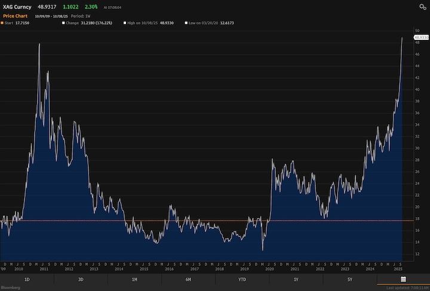This screenshot has height=291, width=430.
Task: Select the 3D time range tab
Action: [x=81, y=278]
